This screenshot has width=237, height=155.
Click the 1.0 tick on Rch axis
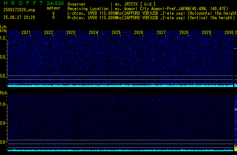coord(3,104)
